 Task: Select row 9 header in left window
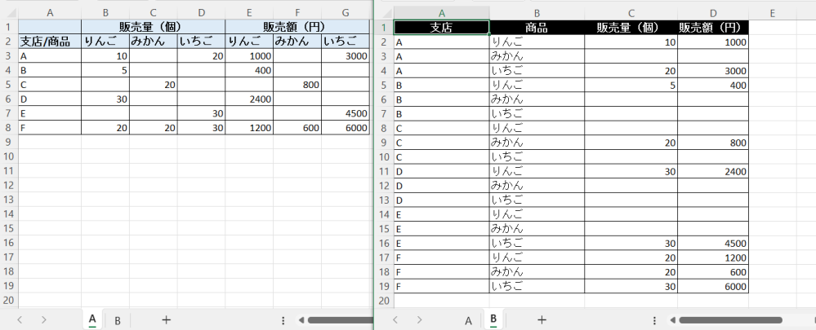(x=9, y=142)
